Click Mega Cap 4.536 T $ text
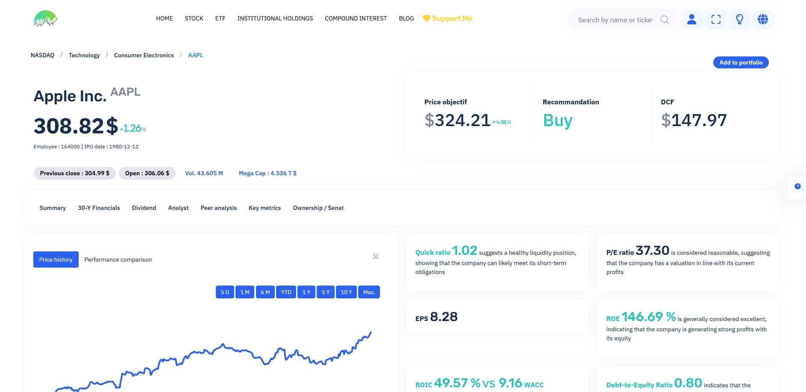Viewport: 806px width, 392px height. [268, 173]
